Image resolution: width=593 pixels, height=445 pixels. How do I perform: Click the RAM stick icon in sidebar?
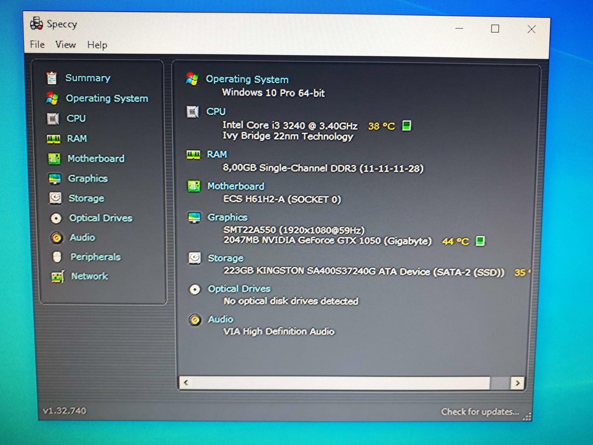(54, 139)
